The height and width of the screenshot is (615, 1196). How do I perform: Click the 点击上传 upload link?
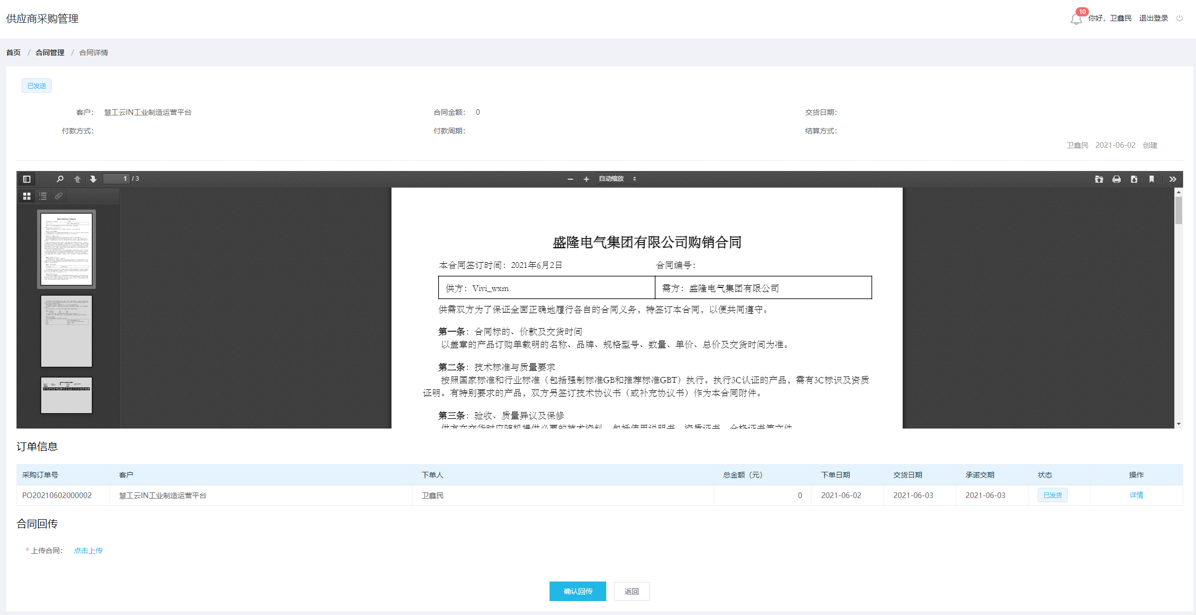[x=88, y=551]
